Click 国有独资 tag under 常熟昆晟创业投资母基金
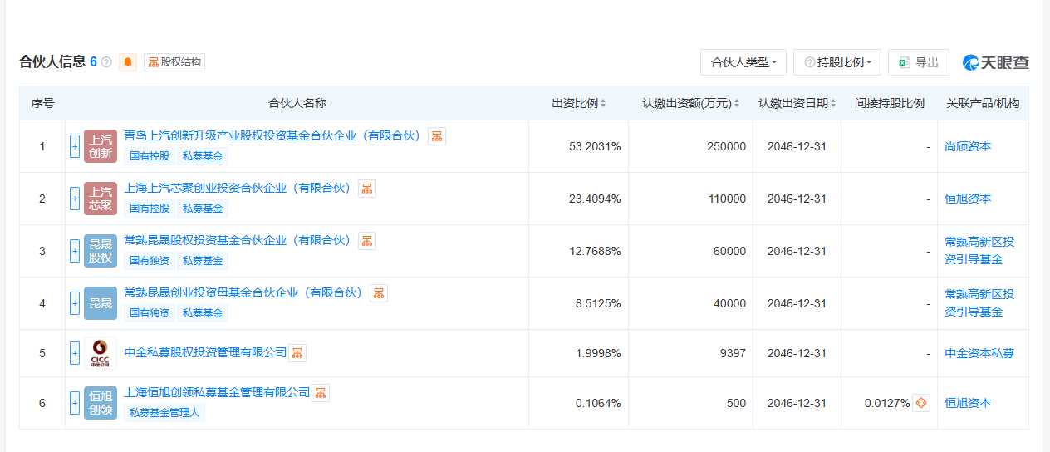Image resolution: width=1050 pixels, height=452 pixels. 150,313
